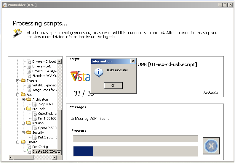
Task: Select the Create ISO/CD/USB tree item
Action: (x=44, y=151)
